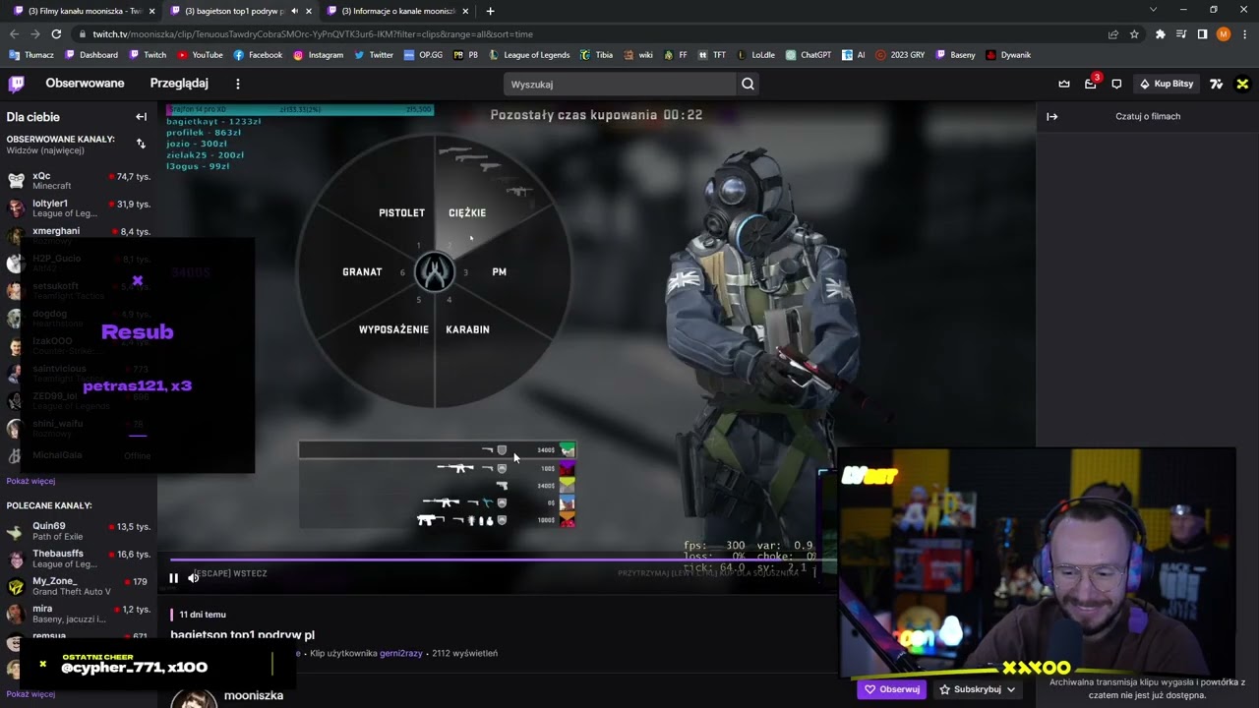Open the Facebook bookmark

click(x=258, y=55)
